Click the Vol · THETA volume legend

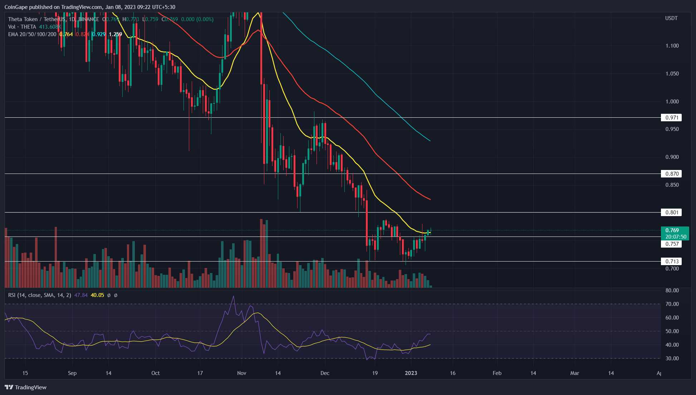click(x=22, y=26)
